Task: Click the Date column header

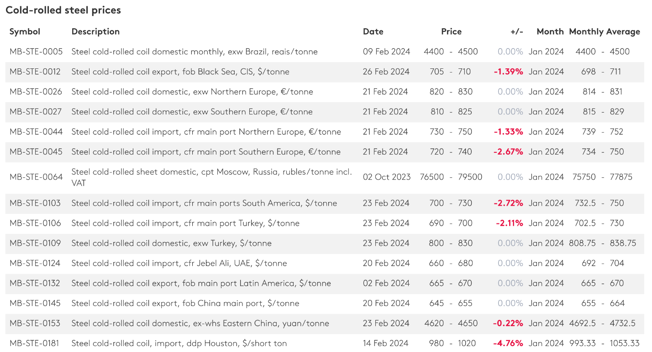Action: coord(373,31)
